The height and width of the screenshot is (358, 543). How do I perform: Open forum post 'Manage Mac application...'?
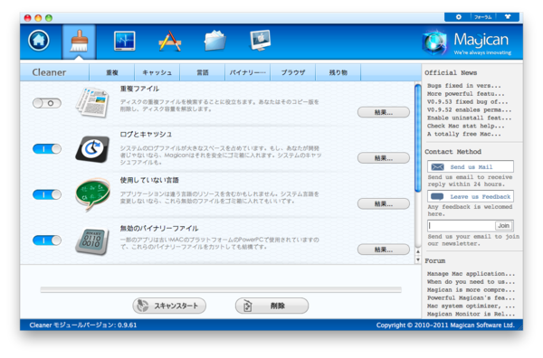471,274
